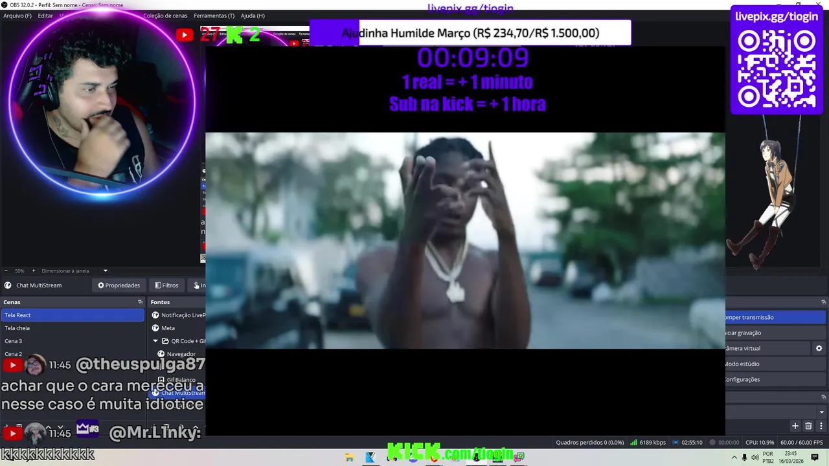Click the globe icon beside Meta
Viewport: 829px width, 466px height.
tap(155, 328)
